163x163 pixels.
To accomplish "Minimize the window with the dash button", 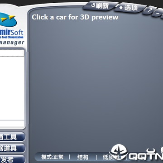I will (158, 13).
